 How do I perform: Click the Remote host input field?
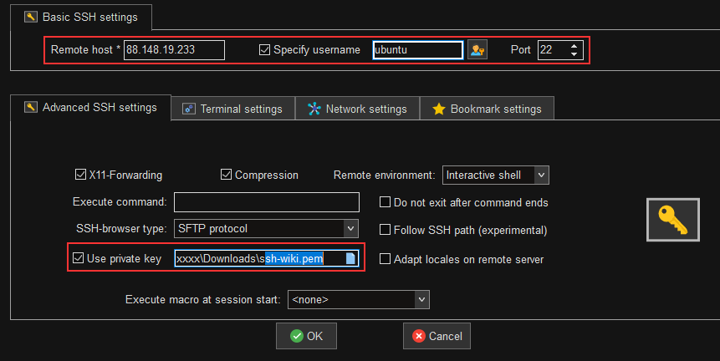click(x=174, y=50)
